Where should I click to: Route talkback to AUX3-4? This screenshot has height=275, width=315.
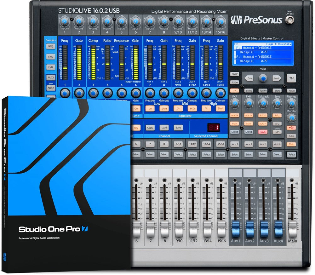263,124
